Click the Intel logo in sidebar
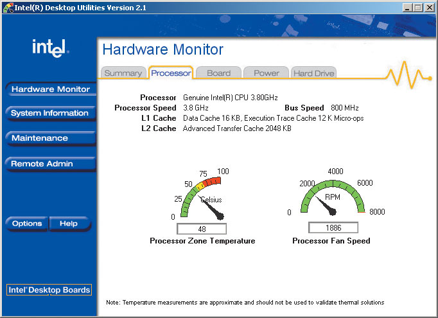 51,48
